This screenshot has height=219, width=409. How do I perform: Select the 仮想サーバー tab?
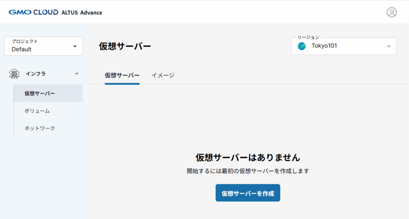pyautogui.click(x=122, y=75)
